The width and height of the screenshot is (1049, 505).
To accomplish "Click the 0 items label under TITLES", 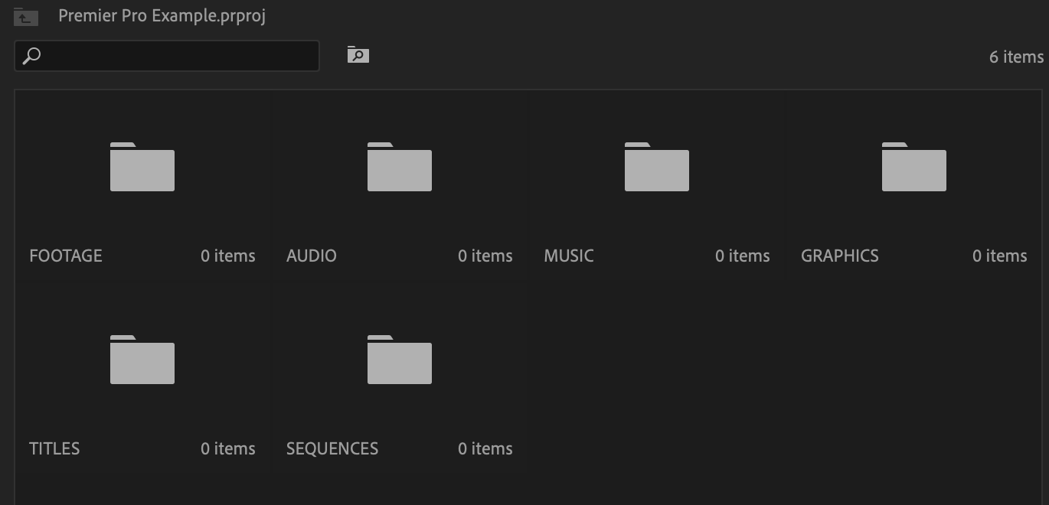I will [x=227, y=448].
